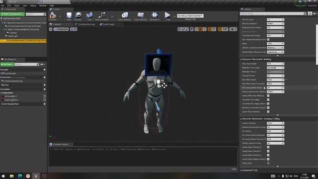318x179 pixels.
Task: Toggle Use Separate Braking Friction checkbox
Action: coord(268,40)
